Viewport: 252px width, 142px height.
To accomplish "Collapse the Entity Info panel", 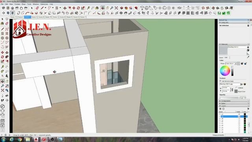I will 220,22.
